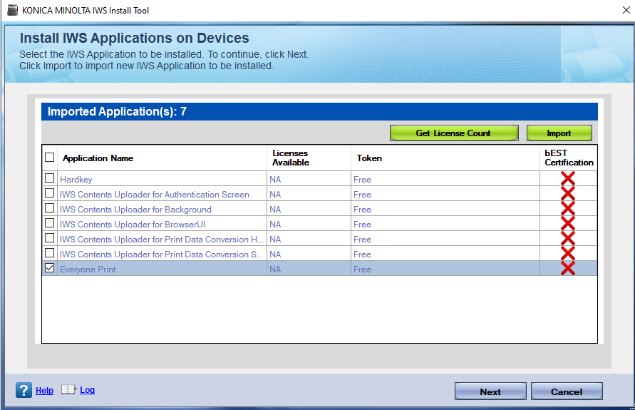635x410 pixels.
Task: Click red X icon for Background uploader row
Action: (567, 209)
